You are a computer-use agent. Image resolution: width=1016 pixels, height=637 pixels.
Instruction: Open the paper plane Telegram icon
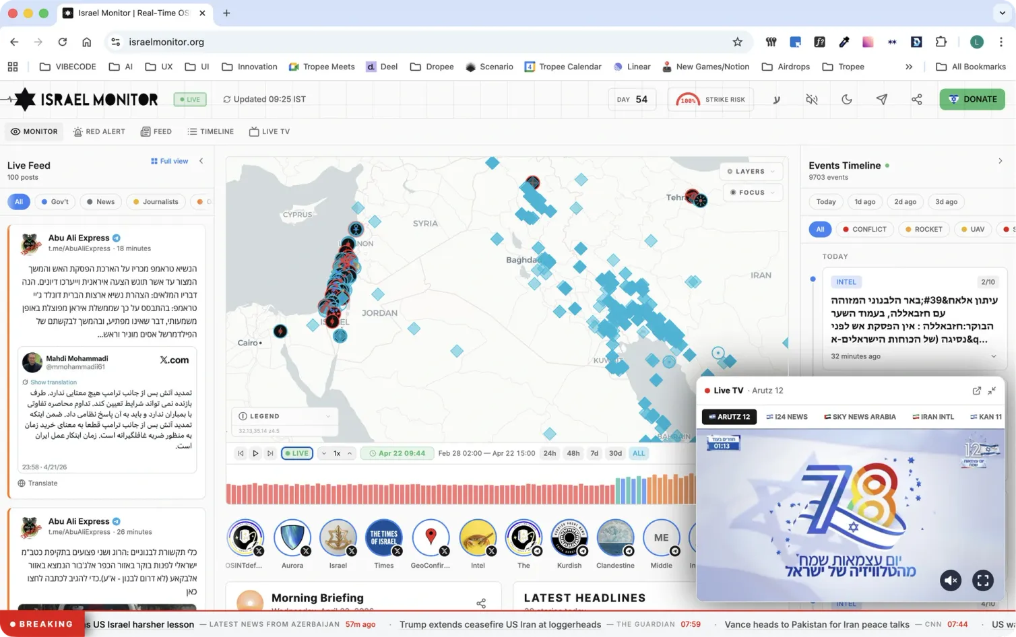[x=882, y=100]
